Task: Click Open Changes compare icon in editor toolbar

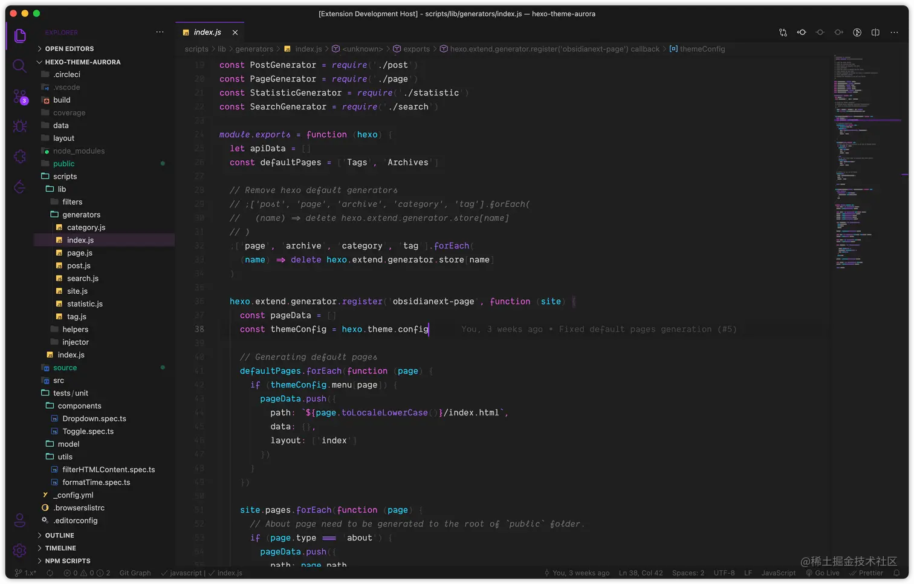Action: tap(783, 33)
